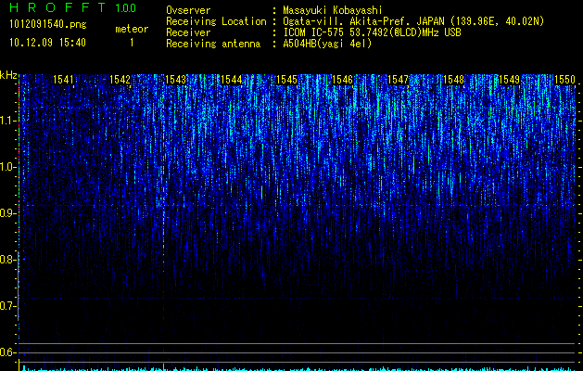The image size is (583, 371).
Task: Click the Ogata-vill. Akita-Pref. JAPAN location text
Action: pos(413,21)
